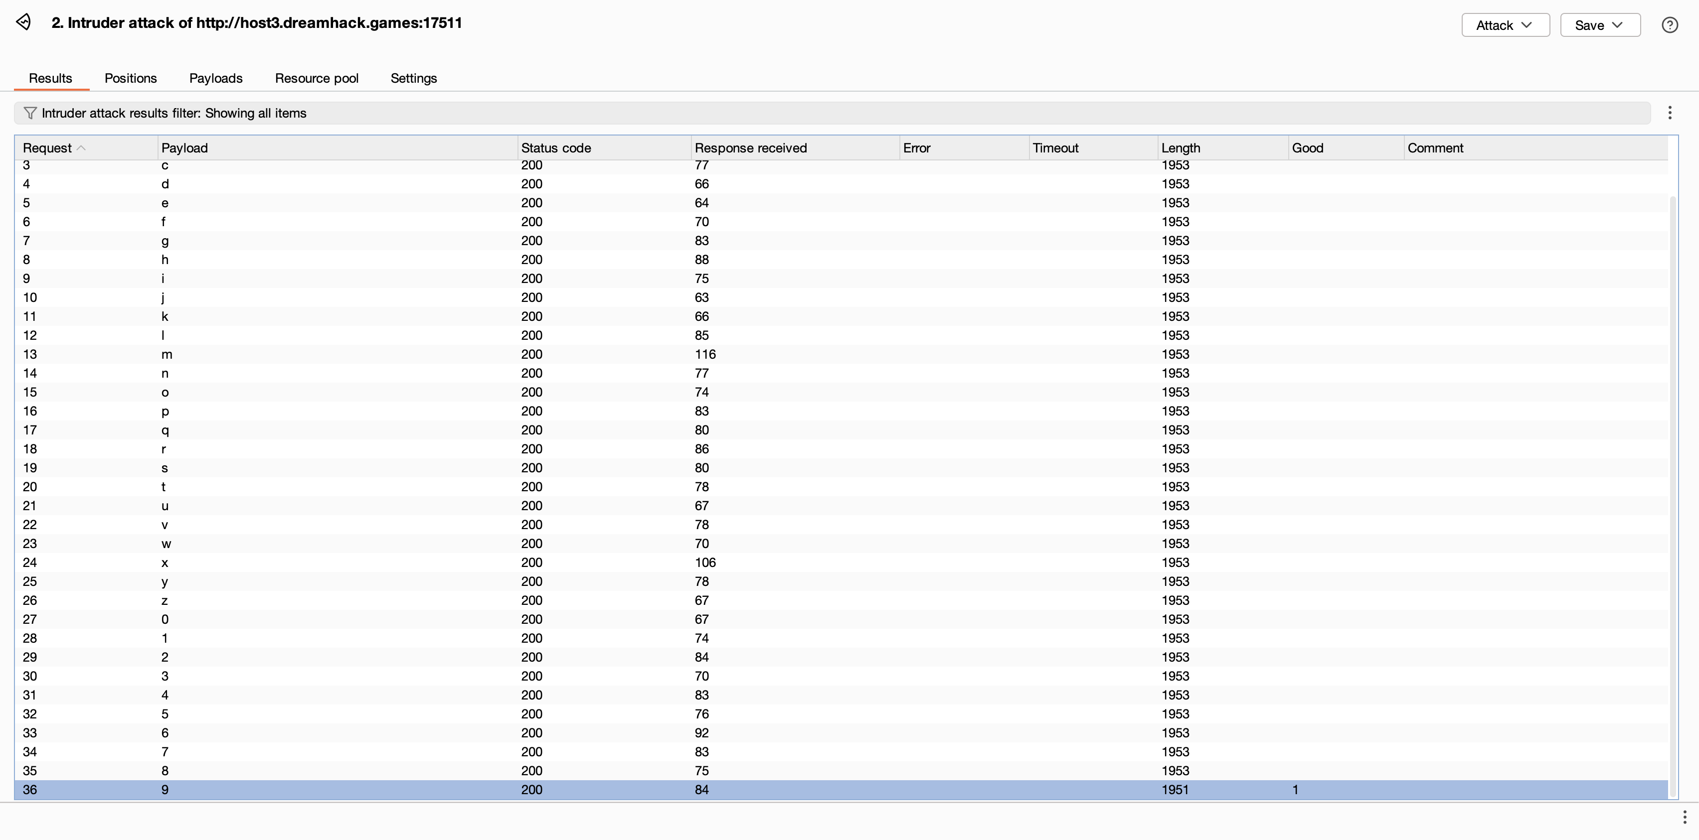Image resolution: width=1699 pixels, height=840 pixels.
Task: Expand the Save dropdown button
Action: pos(1600,25)
